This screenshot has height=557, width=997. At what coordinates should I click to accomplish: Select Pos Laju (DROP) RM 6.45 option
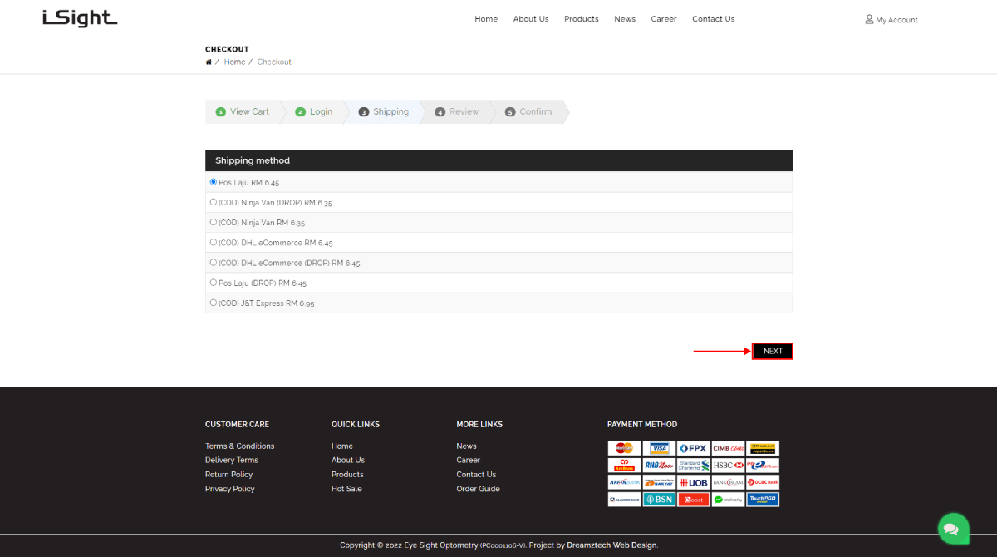coord(214,283)
